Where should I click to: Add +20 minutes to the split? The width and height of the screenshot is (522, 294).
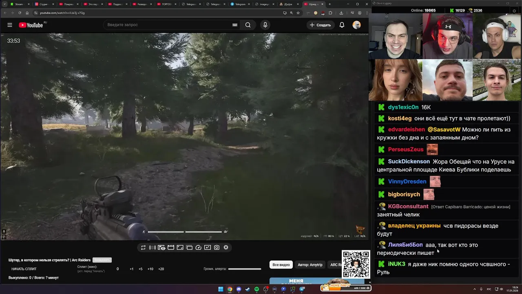click(x=161, y=269)
